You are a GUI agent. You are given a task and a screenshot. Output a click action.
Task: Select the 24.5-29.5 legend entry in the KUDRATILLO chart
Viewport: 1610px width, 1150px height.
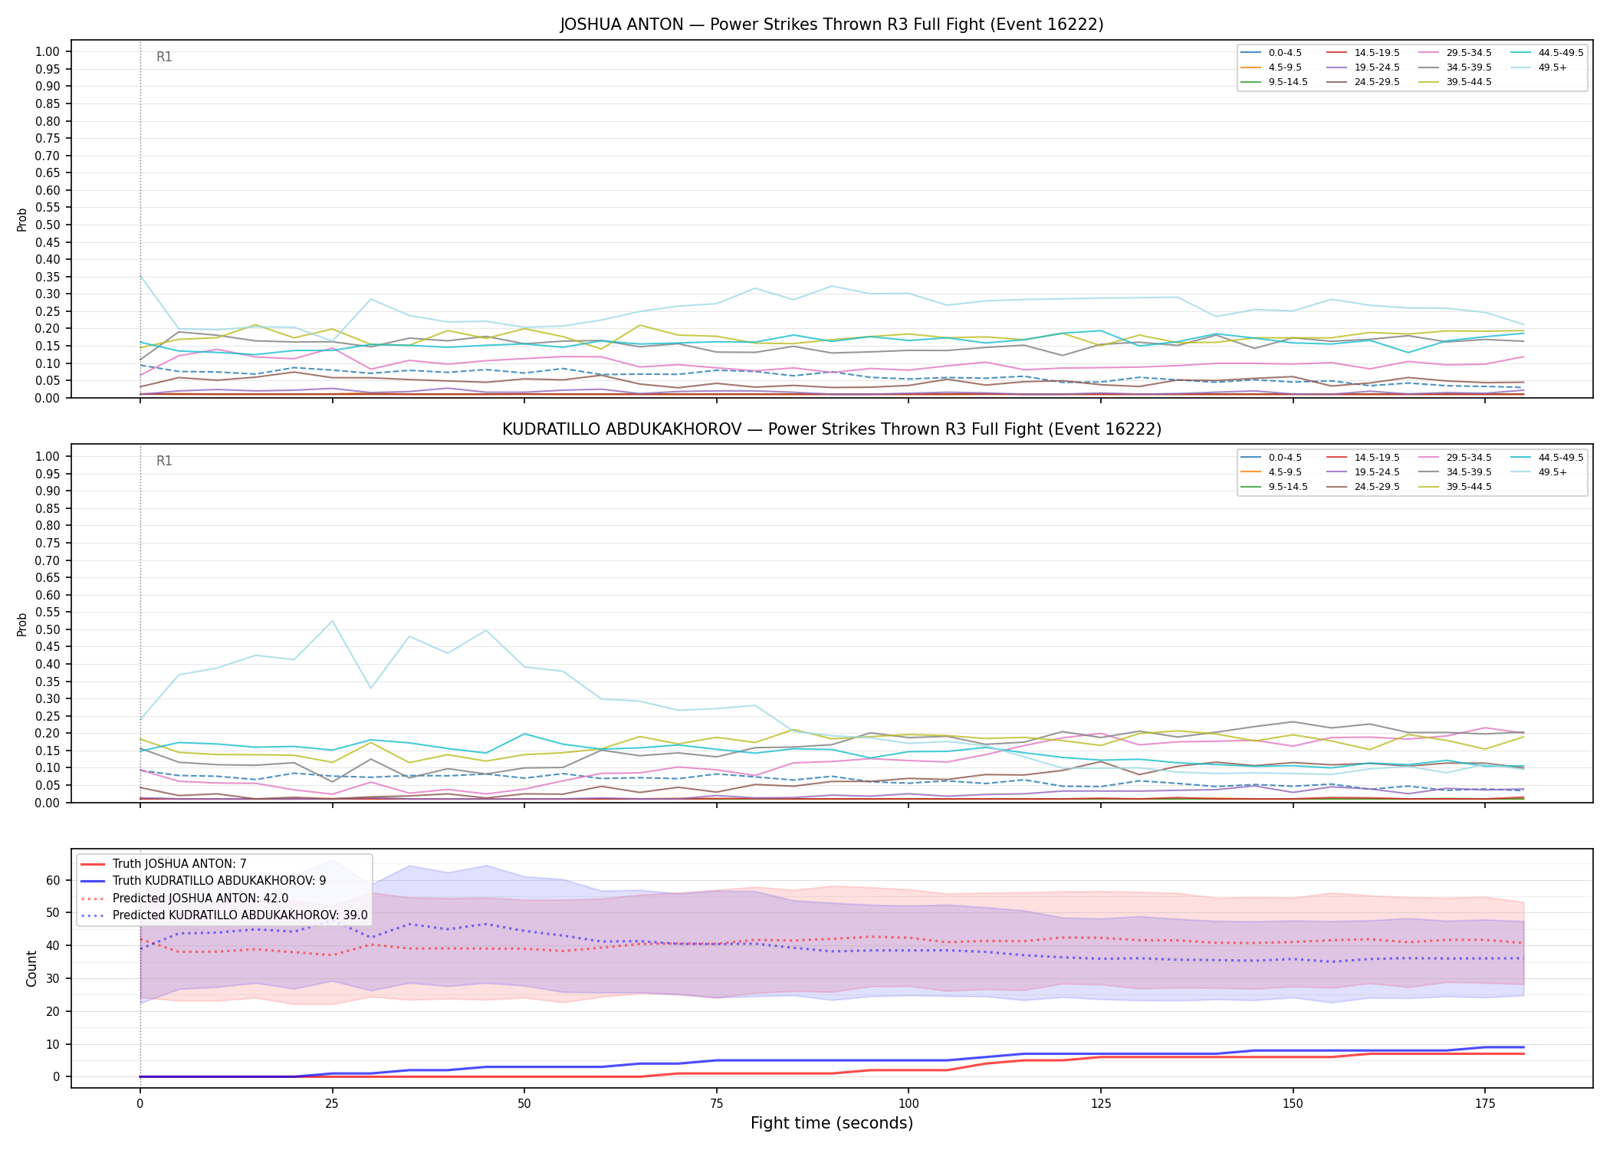coord(1363,487)
